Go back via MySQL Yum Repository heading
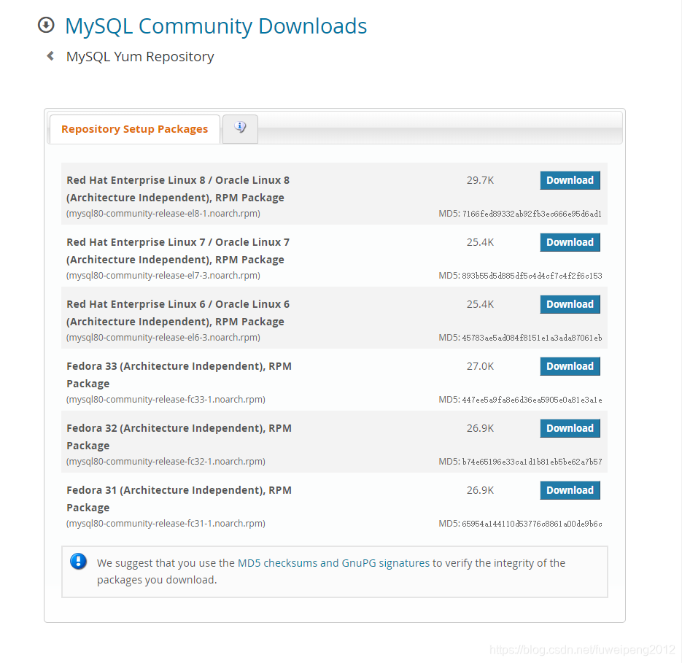The image size is (682, 663). (x=140, y=57)
